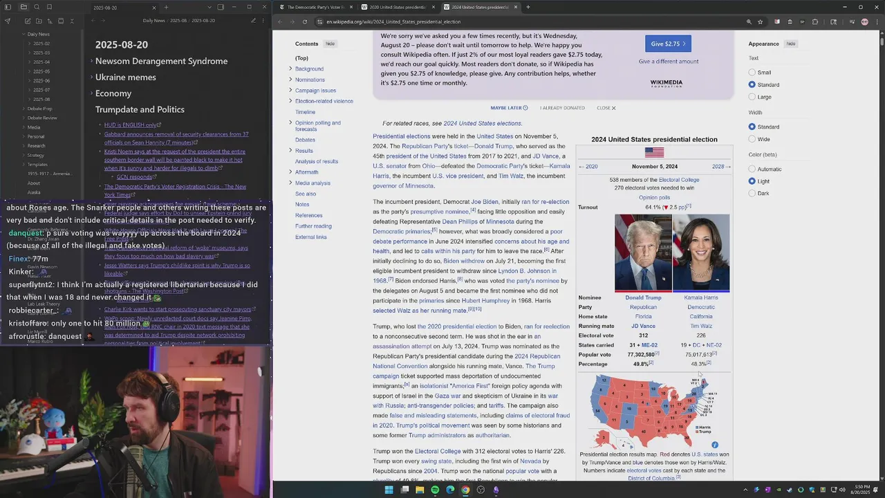Screen dimensions: 885x498
Task: Expand Background section in contents
Action: 290,68
